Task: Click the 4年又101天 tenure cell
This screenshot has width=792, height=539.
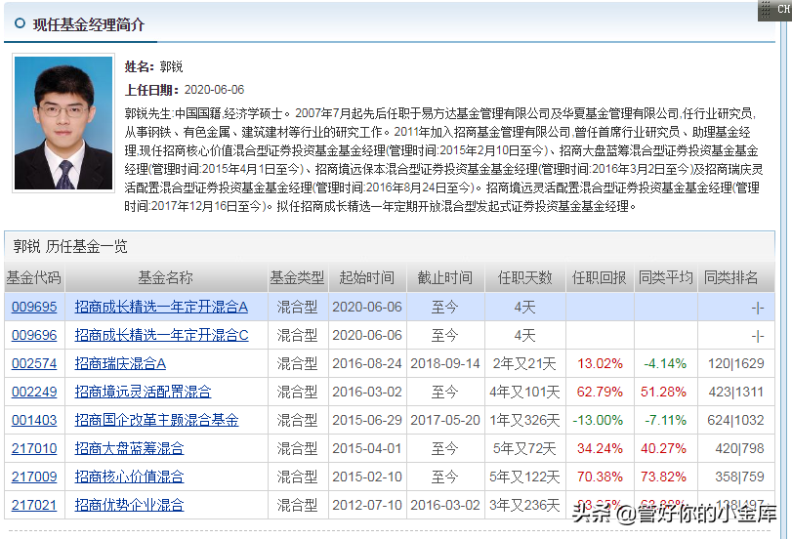Action: click(x=524, y=392)
